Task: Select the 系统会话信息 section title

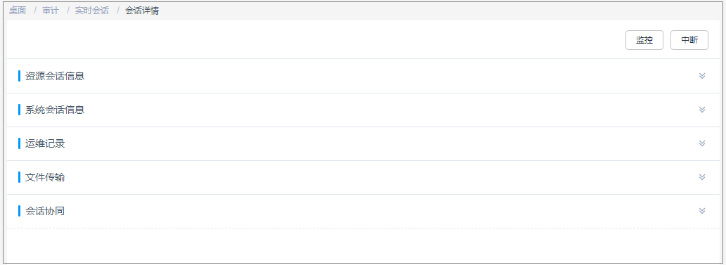Action: 55,110
